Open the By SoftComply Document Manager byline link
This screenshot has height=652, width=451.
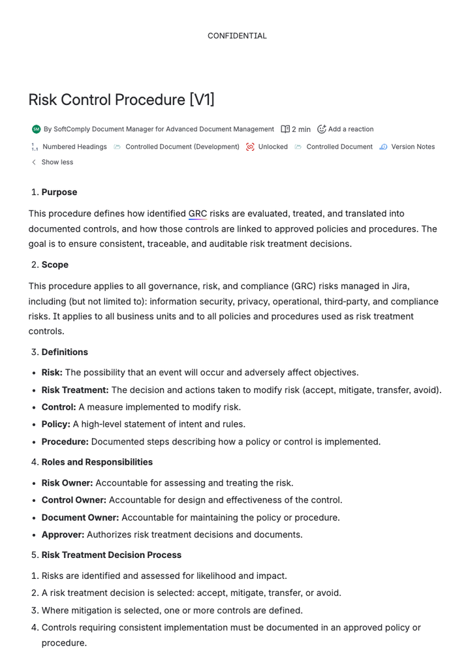(x=157, y=129)
